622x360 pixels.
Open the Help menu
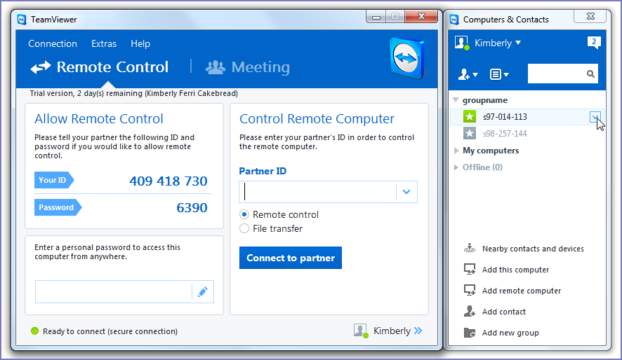[x=140, y=43]
